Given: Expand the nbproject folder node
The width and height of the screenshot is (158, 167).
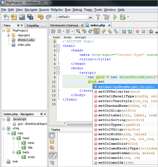Looking at the screenshot, I should [8, 35].
